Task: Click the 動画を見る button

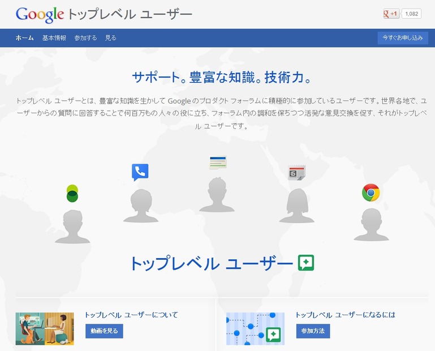Action: click(104, 331)
